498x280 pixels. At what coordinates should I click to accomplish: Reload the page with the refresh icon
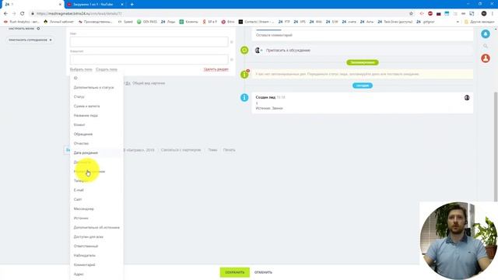22,14
